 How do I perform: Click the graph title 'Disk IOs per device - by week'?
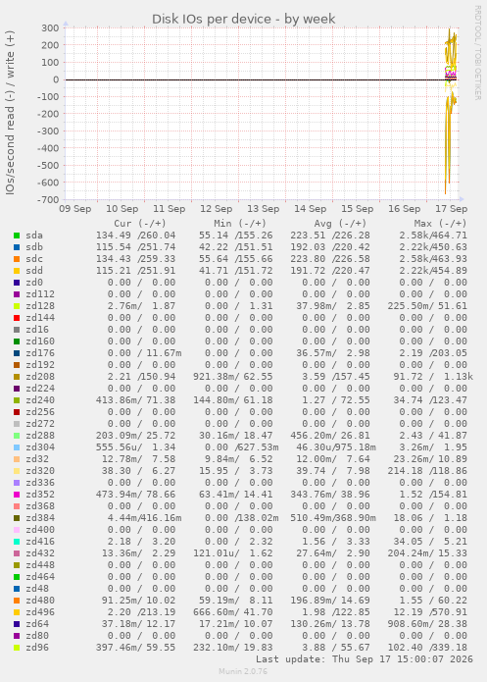tap(243, 19)
